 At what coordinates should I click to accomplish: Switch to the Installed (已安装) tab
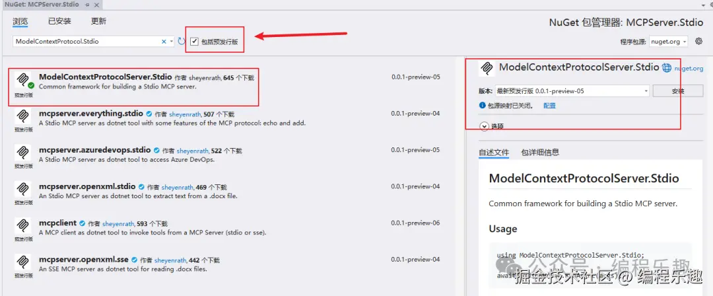(59, 21)
